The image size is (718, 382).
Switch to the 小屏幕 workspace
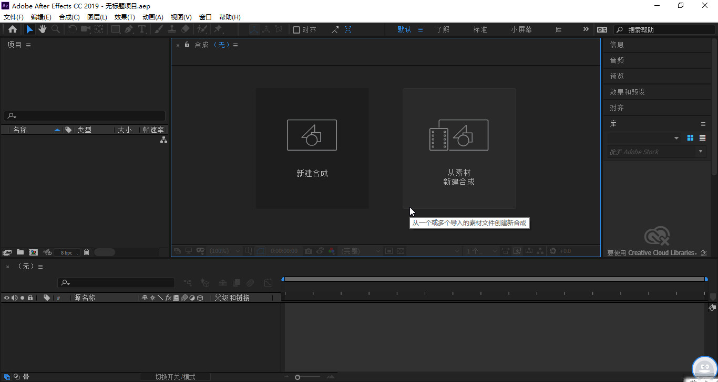point(521,30)
